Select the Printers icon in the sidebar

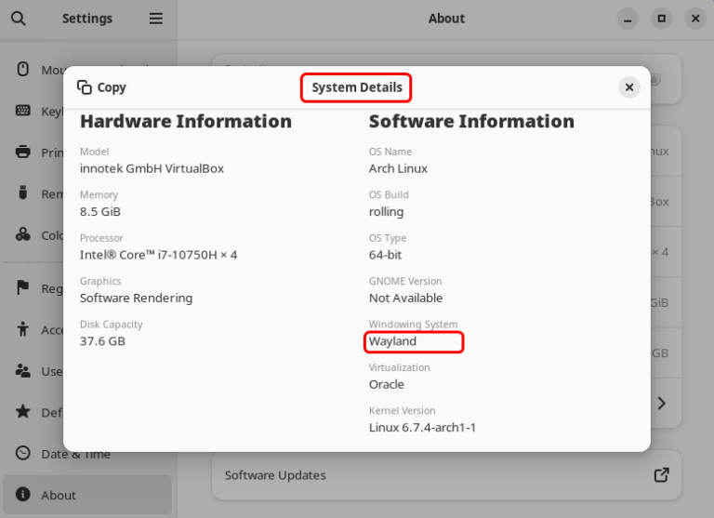(22, 152)
